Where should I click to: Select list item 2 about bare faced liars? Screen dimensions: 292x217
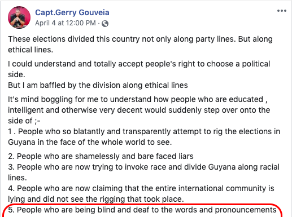[101, 156]
